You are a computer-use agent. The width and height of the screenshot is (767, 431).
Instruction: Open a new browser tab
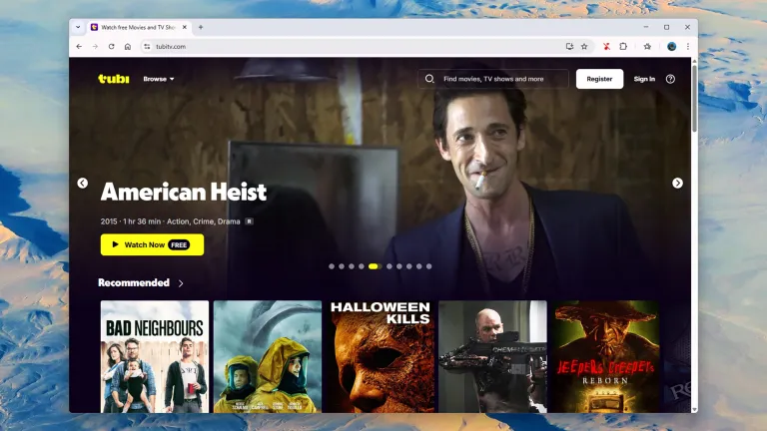tap(201, 27)
